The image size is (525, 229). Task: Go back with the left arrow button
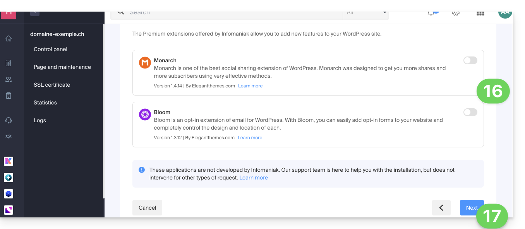[441, 208]
